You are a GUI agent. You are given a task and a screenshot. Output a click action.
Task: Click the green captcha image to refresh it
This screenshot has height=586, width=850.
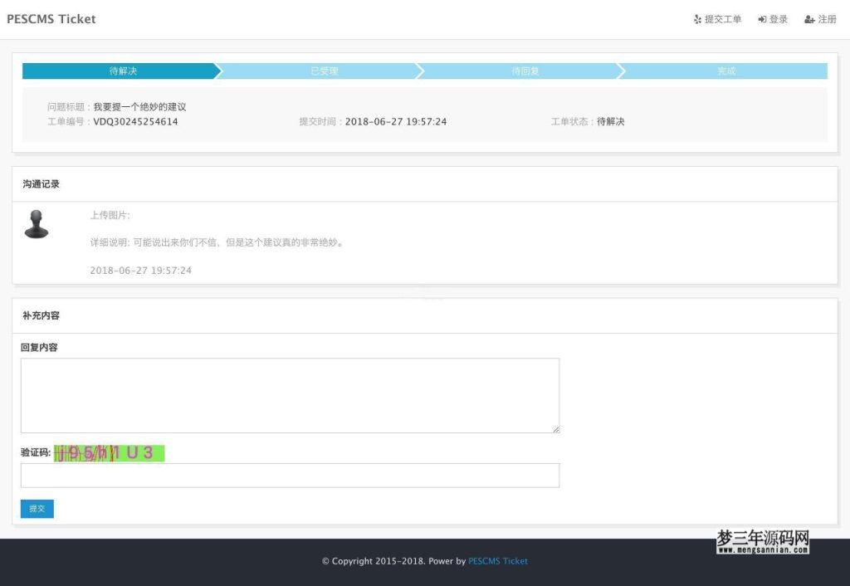pos(110,453)
